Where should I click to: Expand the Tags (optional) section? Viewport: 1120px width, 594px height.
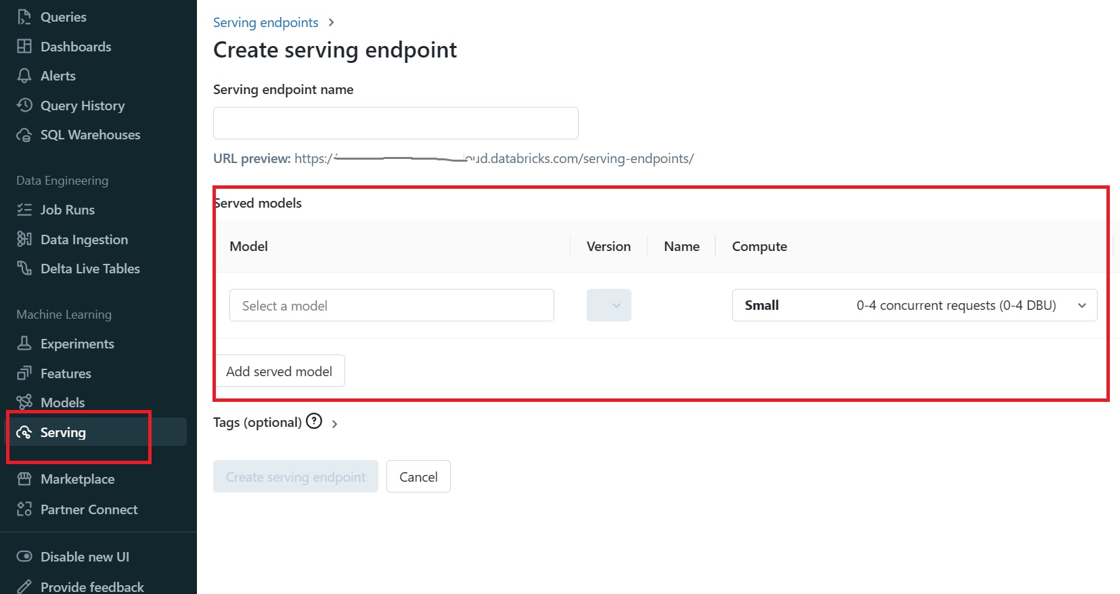pos(334,424)
